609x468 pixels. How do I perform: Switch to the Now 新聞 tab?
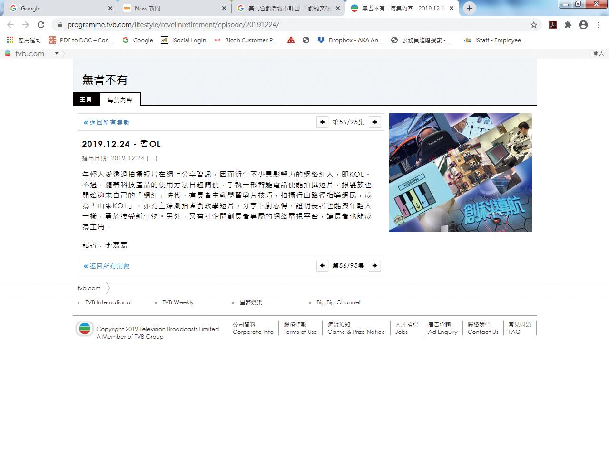174,8
